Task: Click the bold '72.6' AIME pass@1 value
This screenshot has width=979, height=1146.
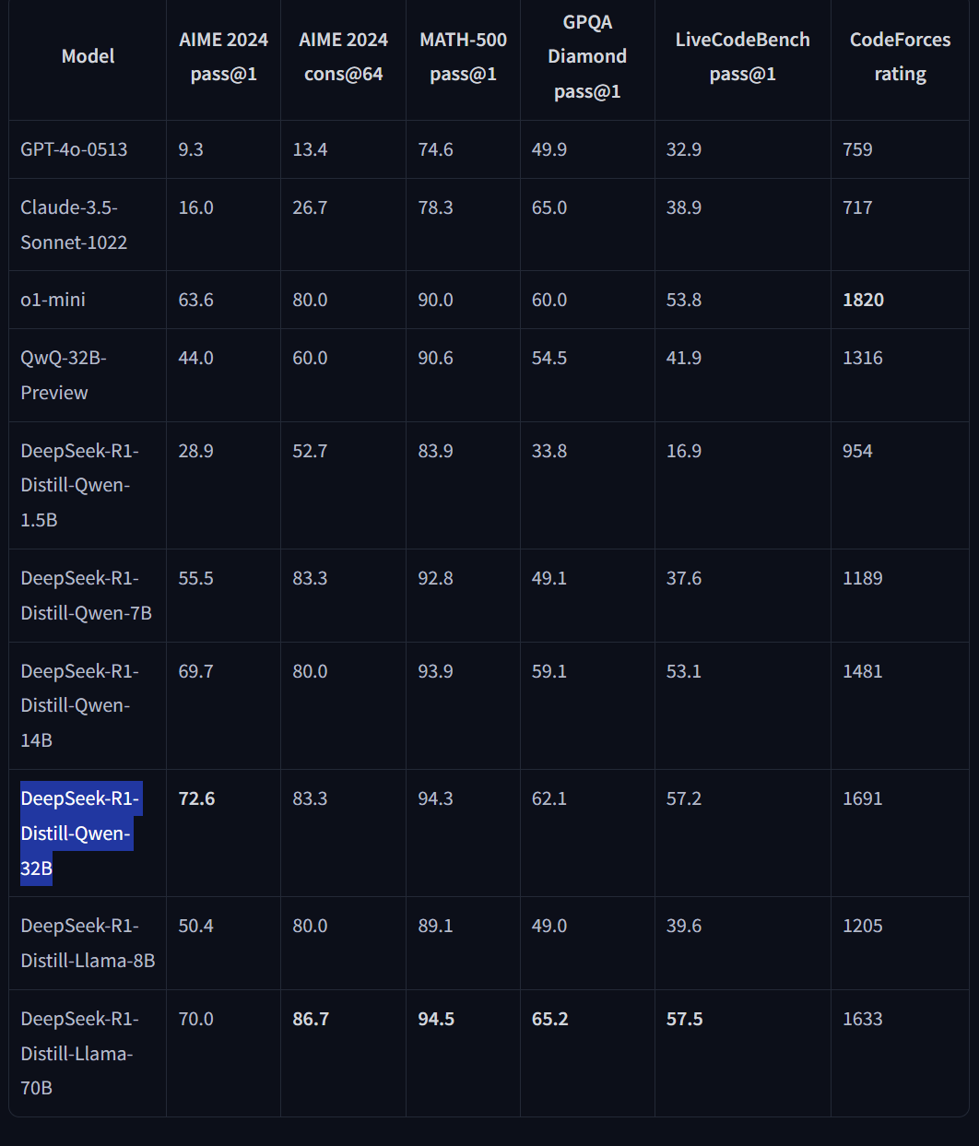Action: coord(196,798)
